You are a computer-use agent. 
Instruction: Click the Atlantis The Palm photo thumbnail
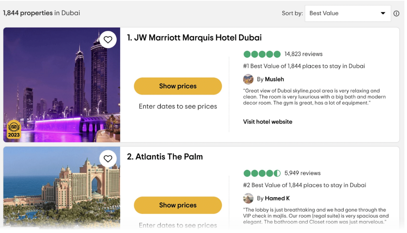(x=61, y=188)
